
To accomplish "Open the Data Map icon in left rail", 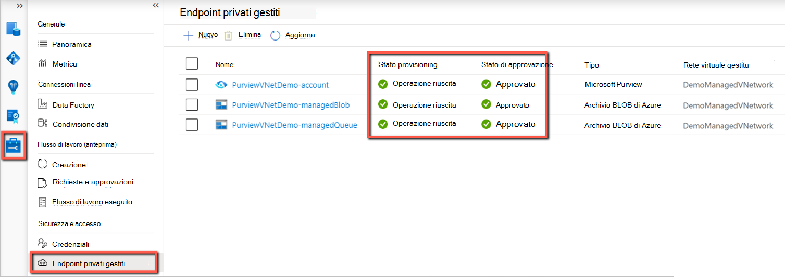I will pos(13,58).
